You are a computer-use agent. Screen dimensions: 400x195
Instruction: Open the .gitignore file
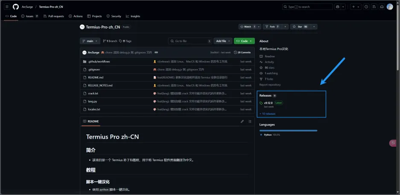[94, 70]
